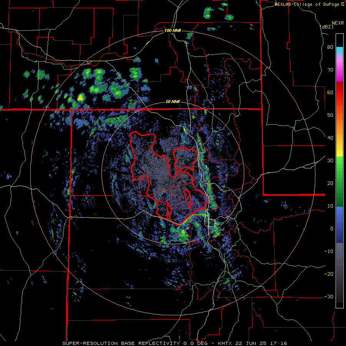This screenshot has height=346, width=346.
Task: Click the blue band of the color bar
Action: tap(339, 225)
